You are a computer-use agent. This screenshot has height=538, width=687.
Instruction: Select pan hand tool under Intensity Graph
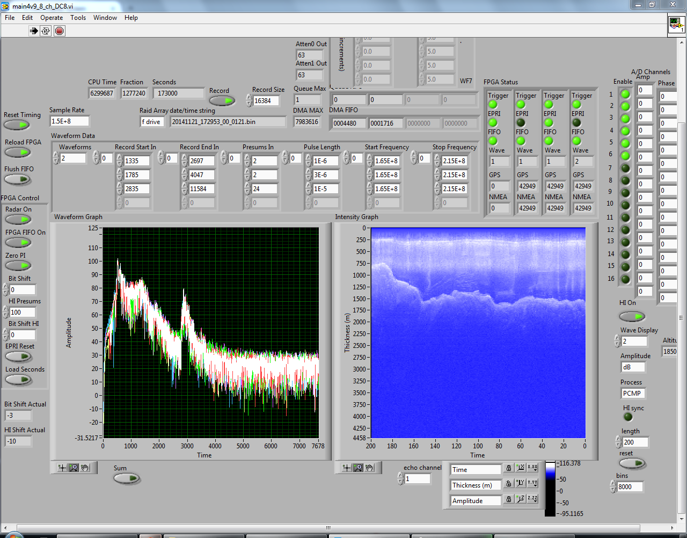pos(370,468)
